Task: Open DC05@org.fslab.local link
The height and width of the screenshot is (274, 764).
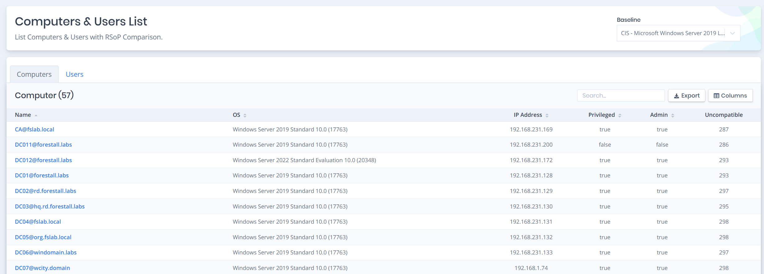Action: (43, 237)
